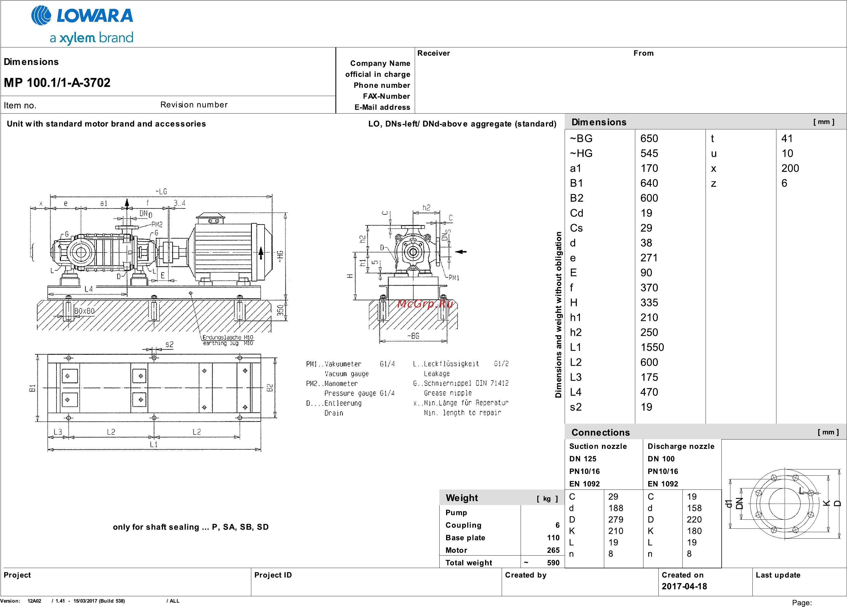Select the DN 125 suction size
847x607 pixels.
tap(582, 459)
